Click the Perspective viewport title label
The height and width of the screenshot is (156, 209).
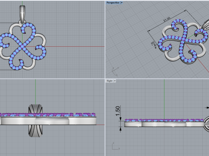tap(113, 3)
